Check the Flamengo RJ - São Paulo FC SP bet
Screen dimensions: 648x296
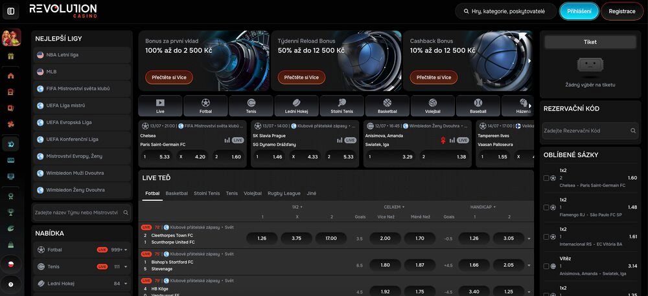point(546,207)
